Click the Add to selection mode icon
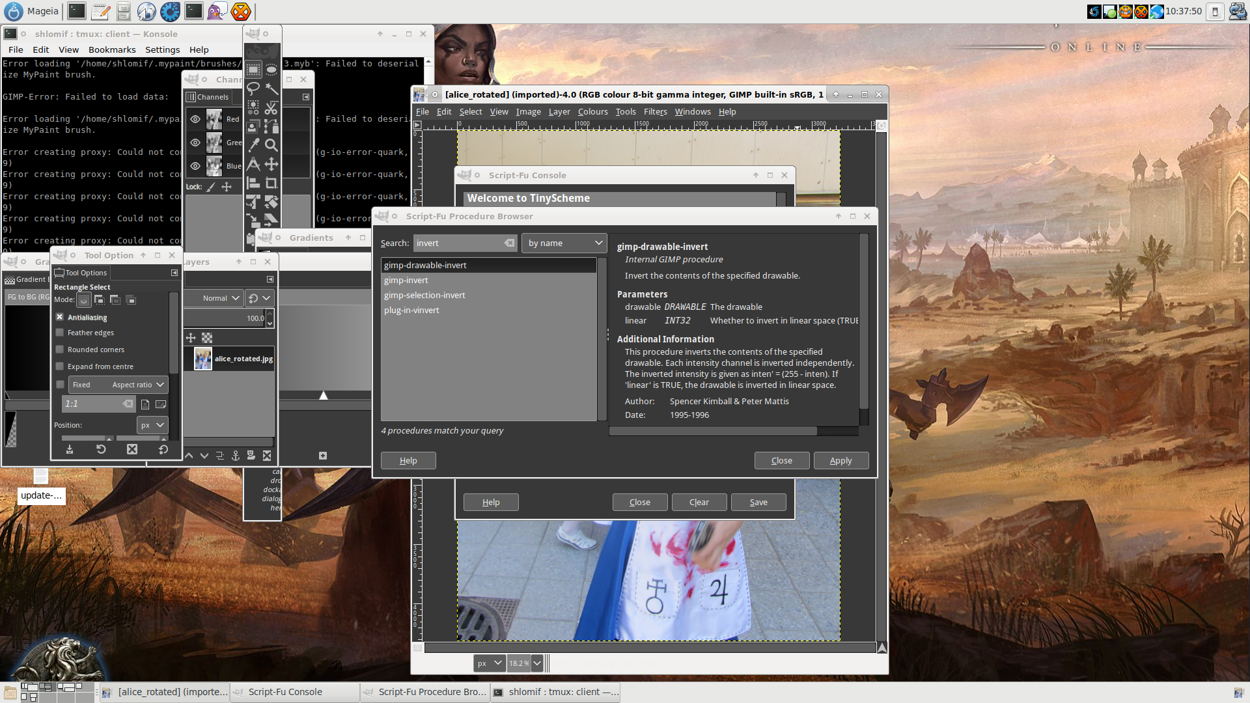 99,300
